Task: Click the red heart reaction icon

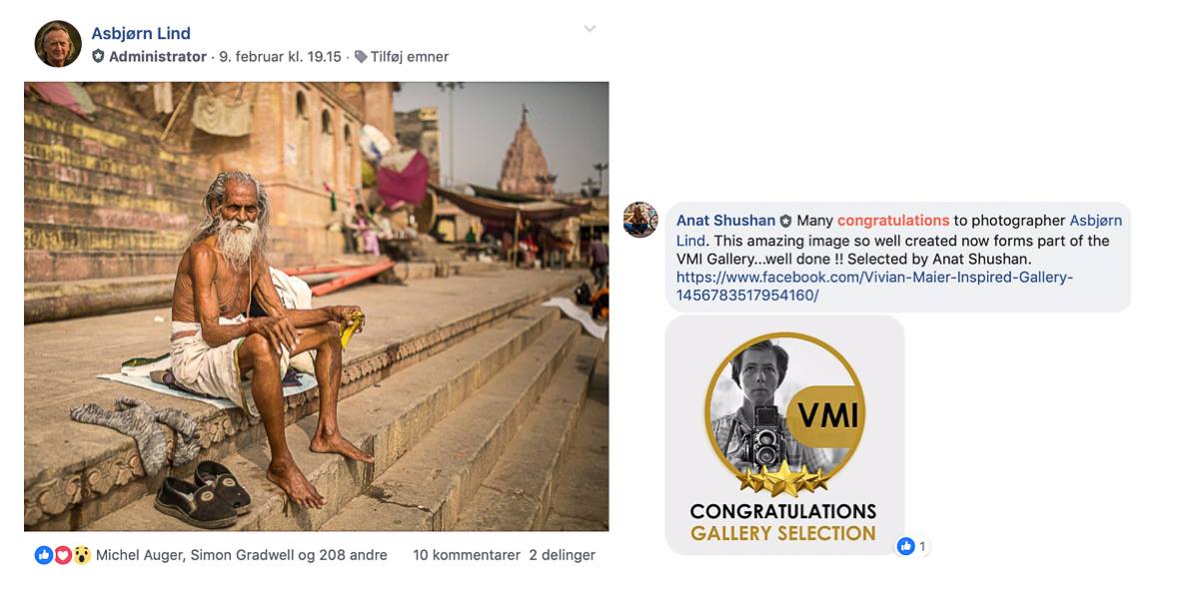Action: coord(63,555)
